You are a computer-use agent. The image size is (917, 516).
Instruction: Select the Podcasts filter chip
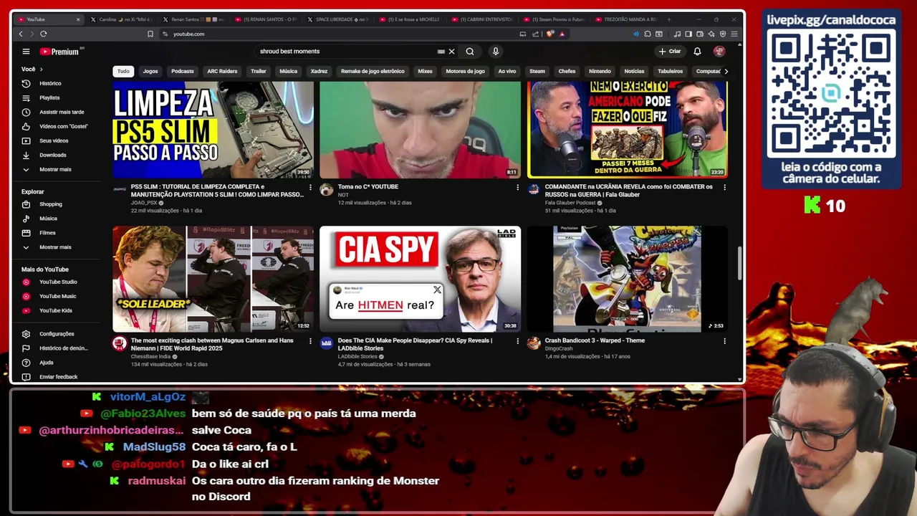coord(183,71)
